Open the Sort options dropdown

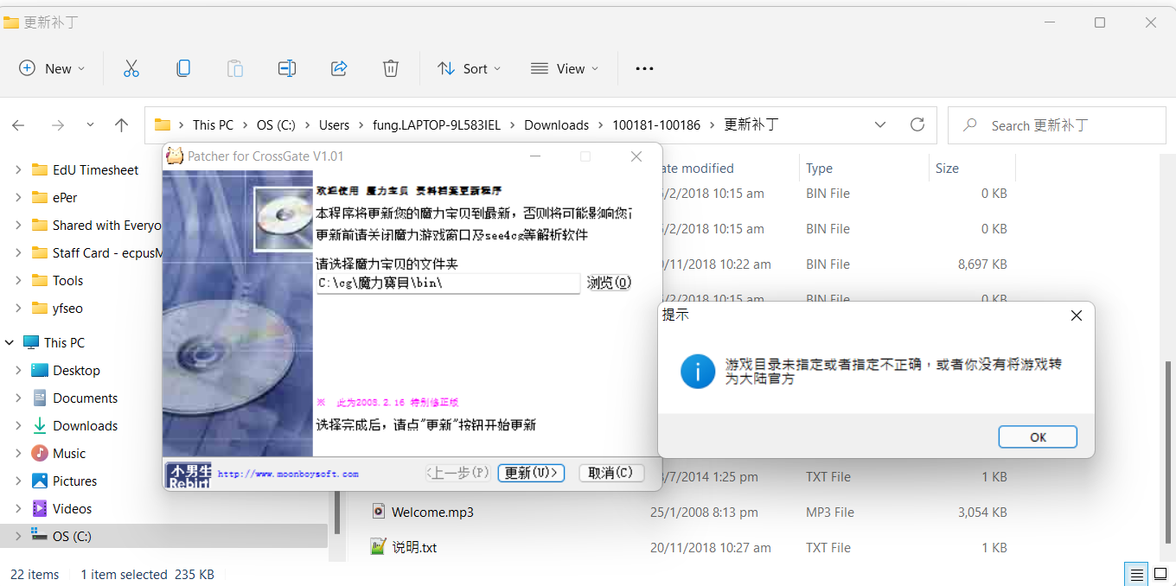[469, 68]
